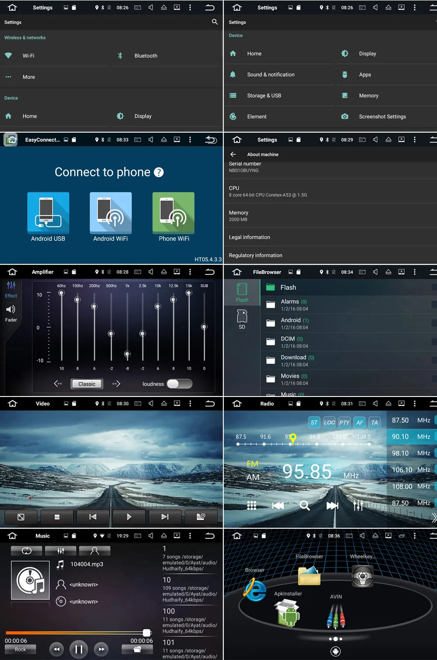
Task: Switch to next equalizer preset arrow
Action: pos(116,384)
